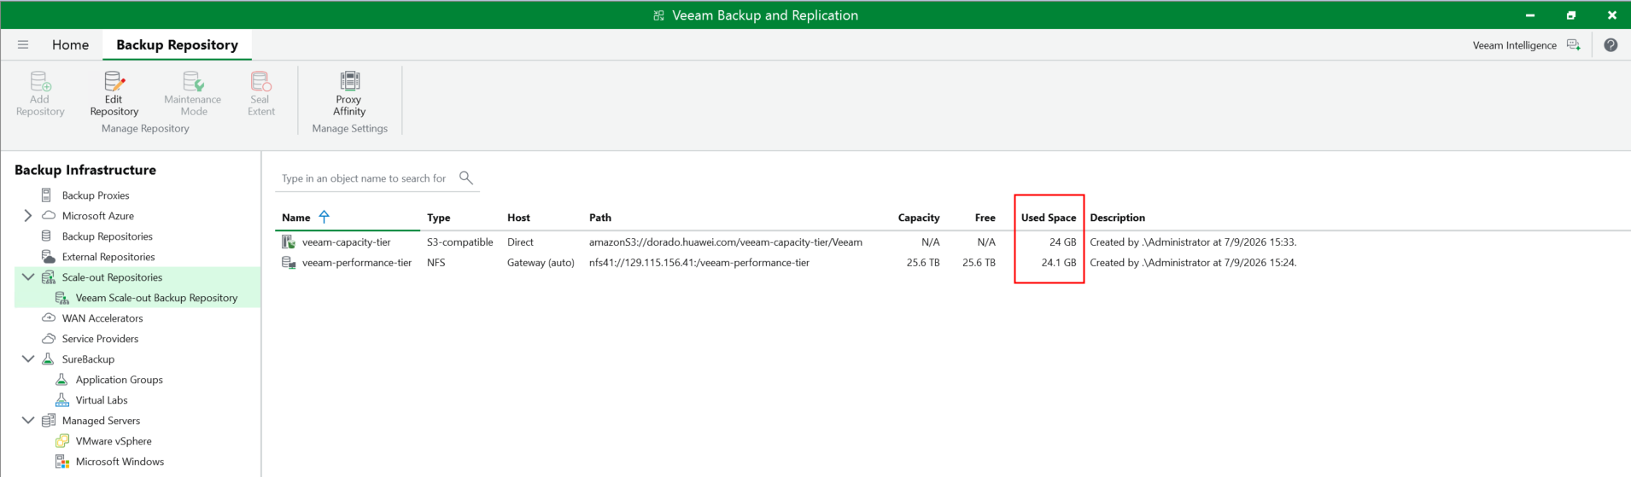Switch to the Home tab

[x=70, y=44]
